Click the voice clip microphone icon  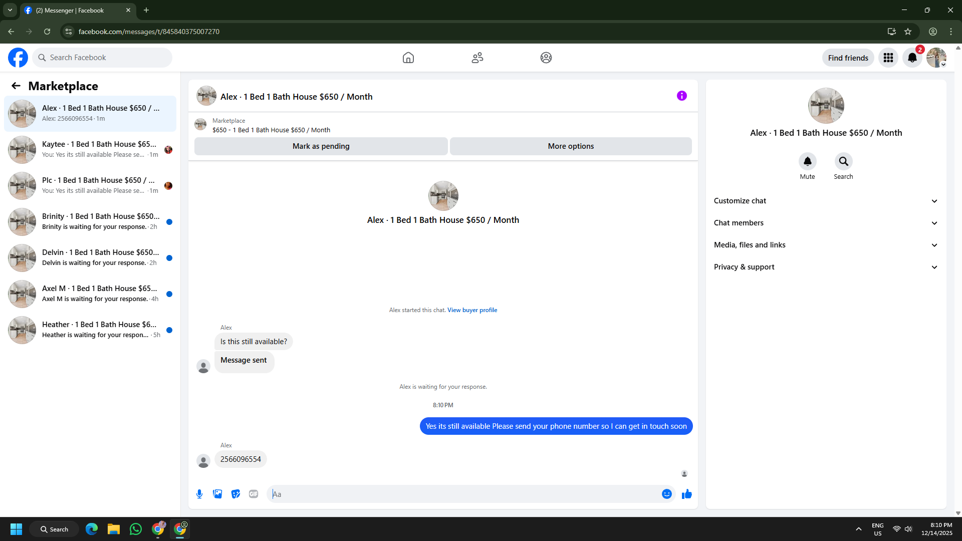point(199,494)
